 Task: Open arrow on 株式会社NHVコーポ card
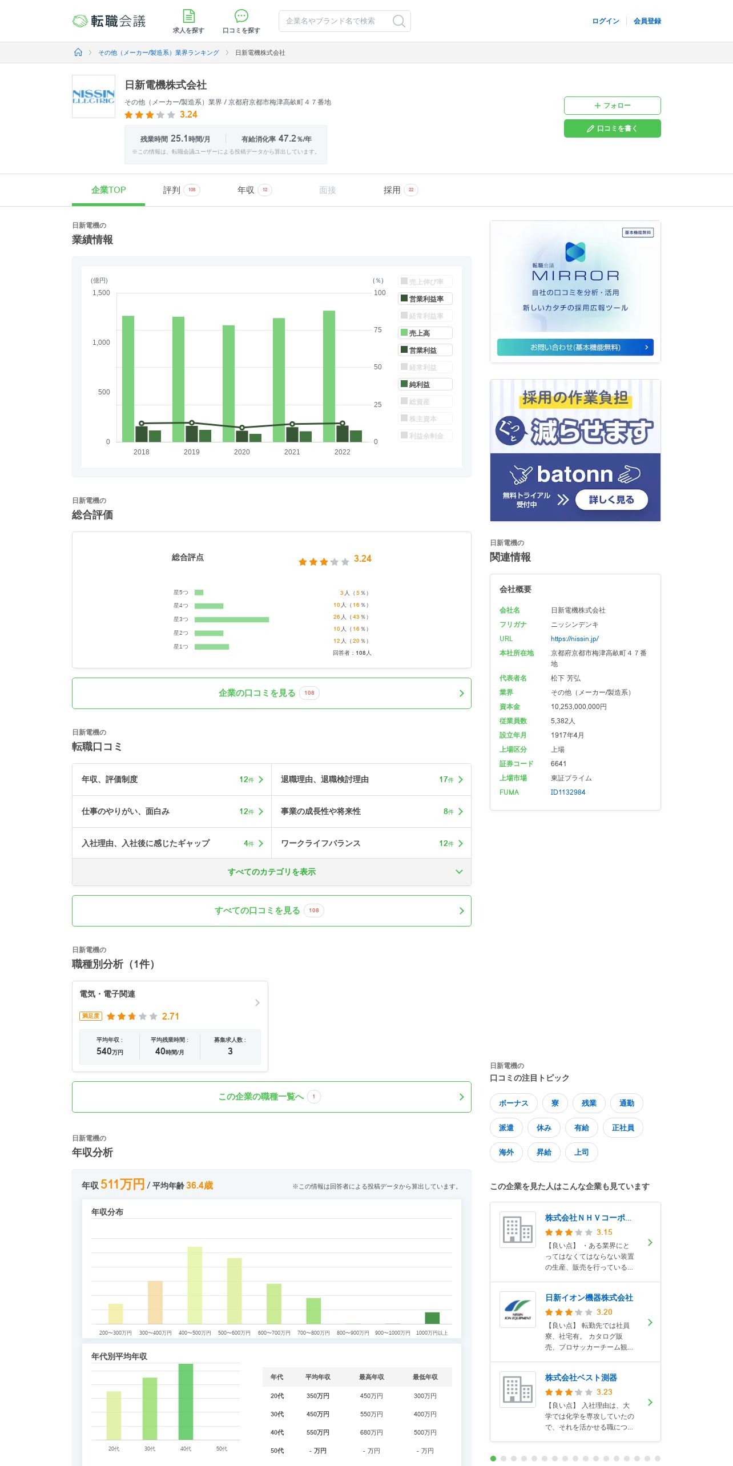point(650,1242)
